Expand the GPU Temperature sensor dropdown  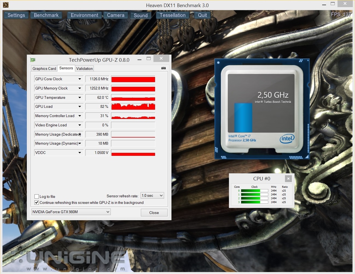pyautogui.click(x=80, y=97)
